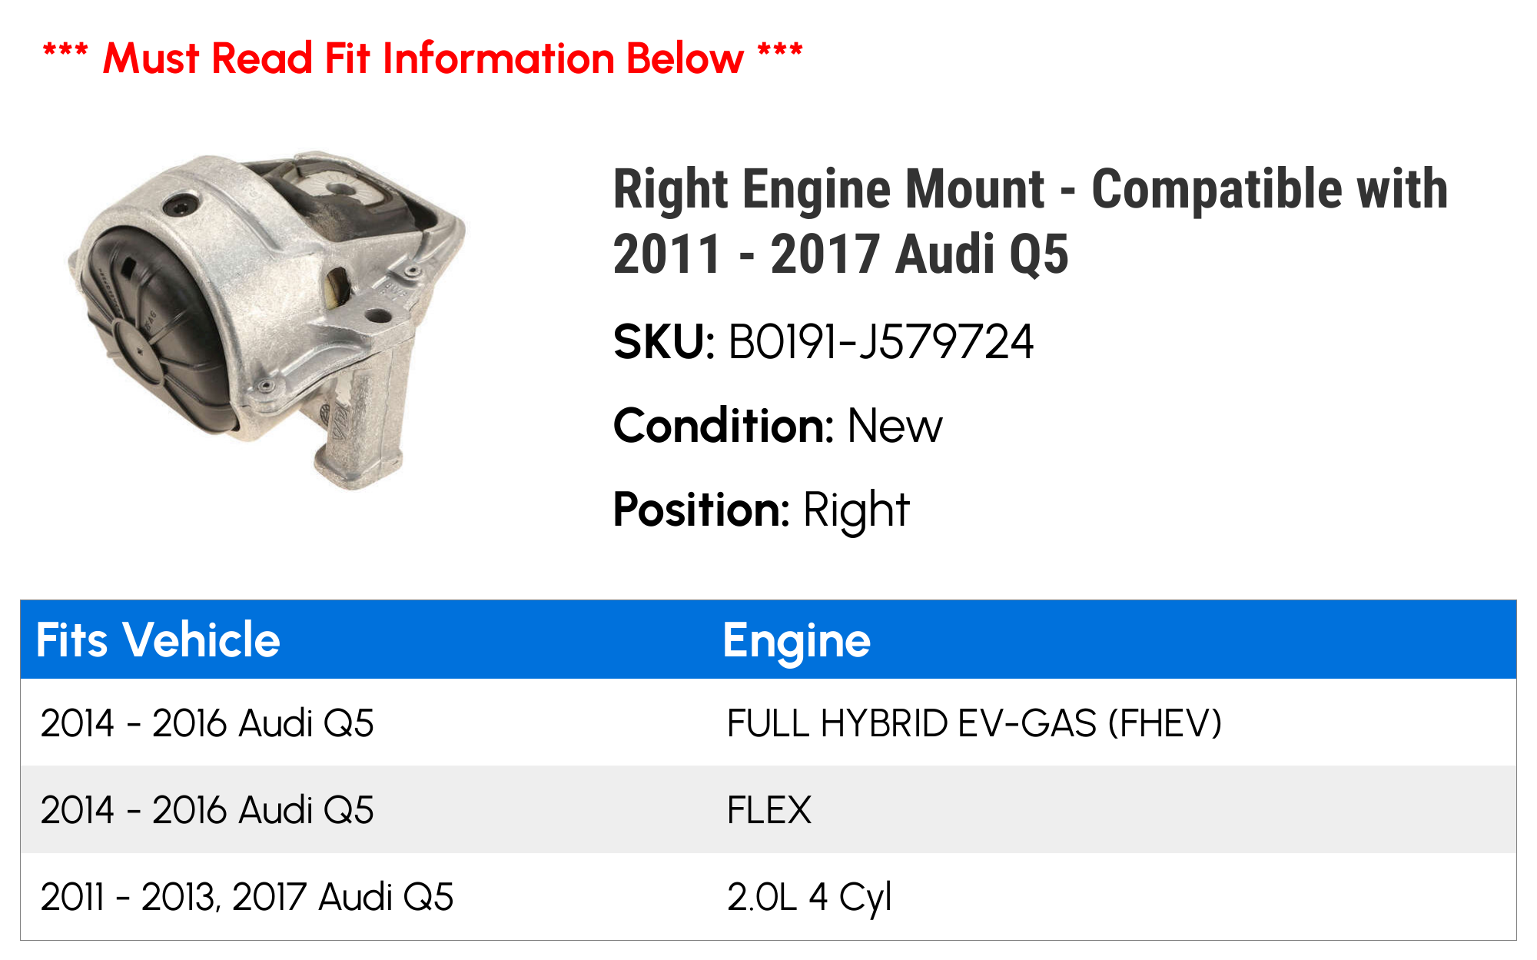The image size is (1537, 960).
Task: Select the 2011 - 2013, 2017 Audi Q5 row
Action: tap(768, 896)
